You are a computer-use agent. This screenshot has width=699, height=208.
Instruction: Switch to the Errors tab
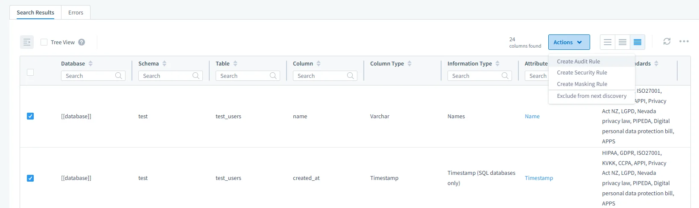[x=76, y=12]
